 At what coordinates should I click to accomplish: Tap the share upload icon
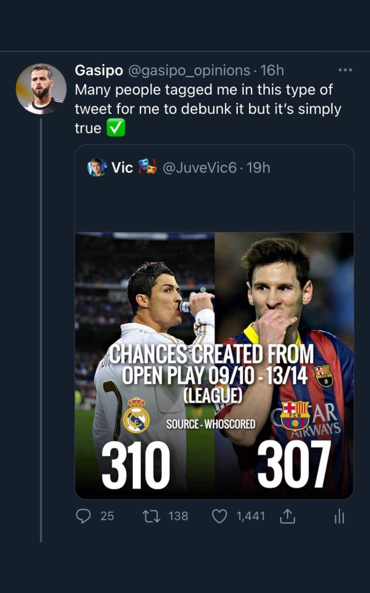click(287, 516)
